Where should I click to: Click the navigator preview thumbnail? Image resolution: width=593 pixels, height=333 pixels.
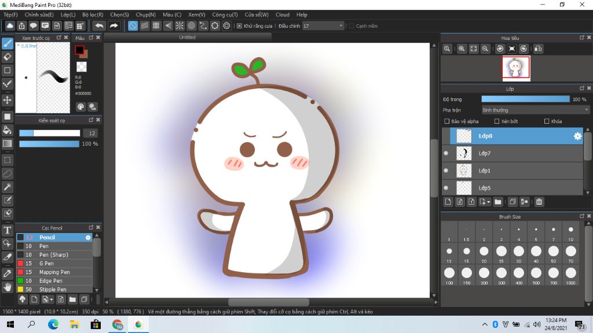pyautogui.click(x=516, y=68)
